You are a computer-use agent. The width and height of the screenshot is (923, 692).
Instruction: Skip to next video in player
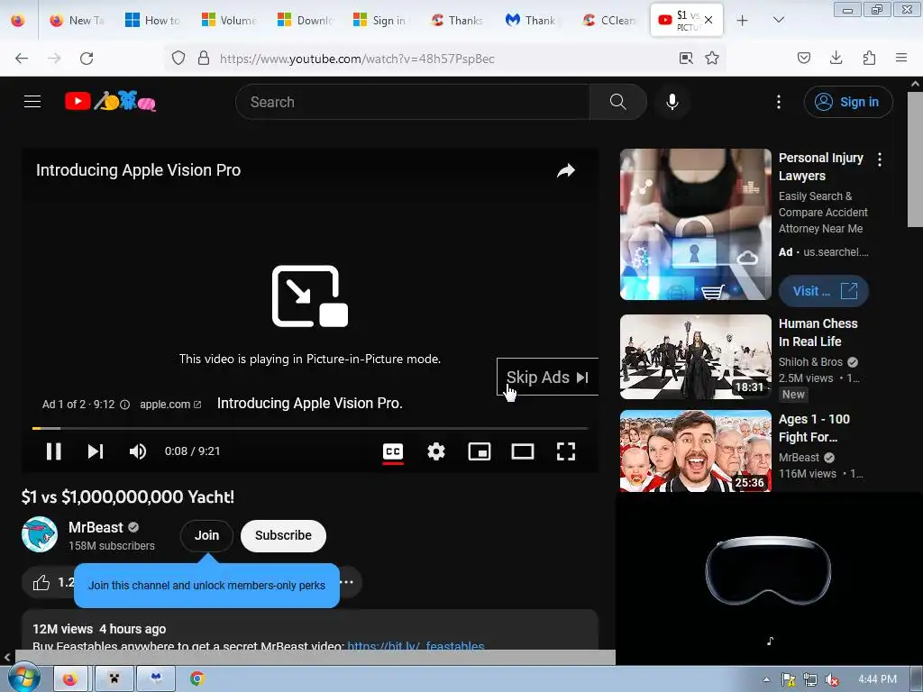click(x=96, y=451)
